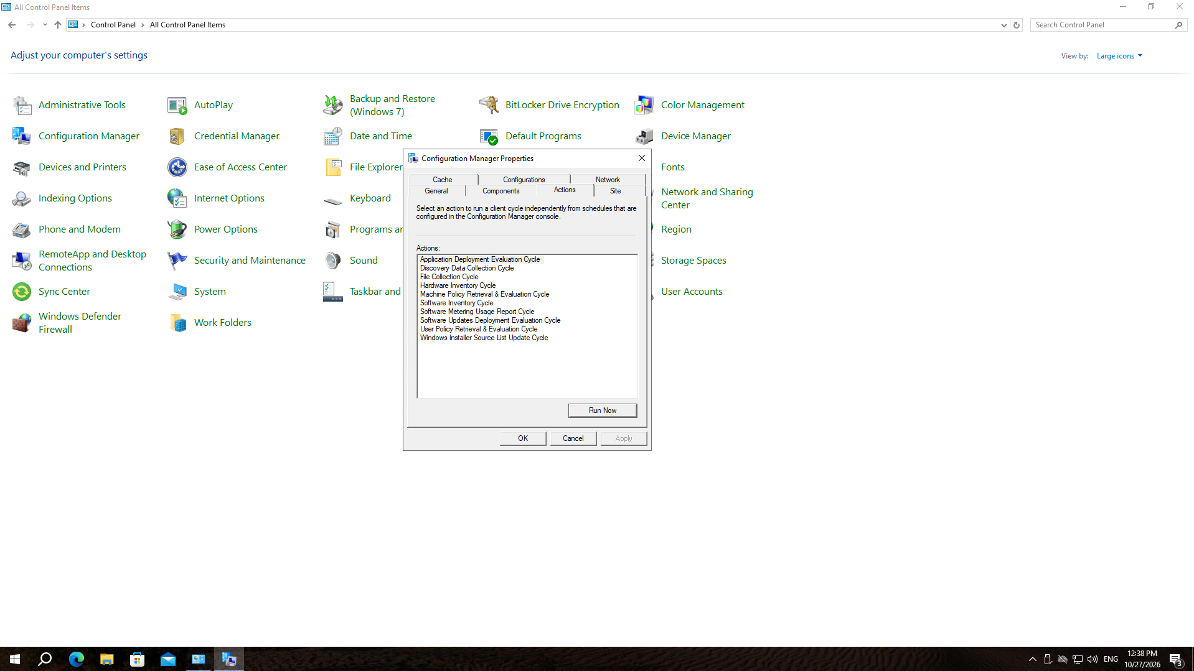Open the Backup and Restore icon
The width and height of the screenshot is (1194, 671).
(333, 105)
